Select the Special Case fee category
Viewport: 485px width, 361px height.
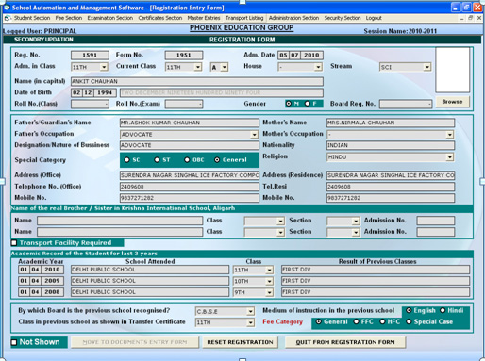409,321
